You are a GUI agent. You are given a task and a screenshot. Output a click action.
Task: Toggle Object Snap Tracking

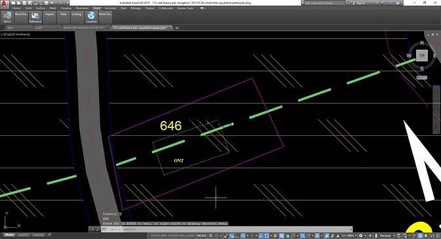[x=261, y=235]
